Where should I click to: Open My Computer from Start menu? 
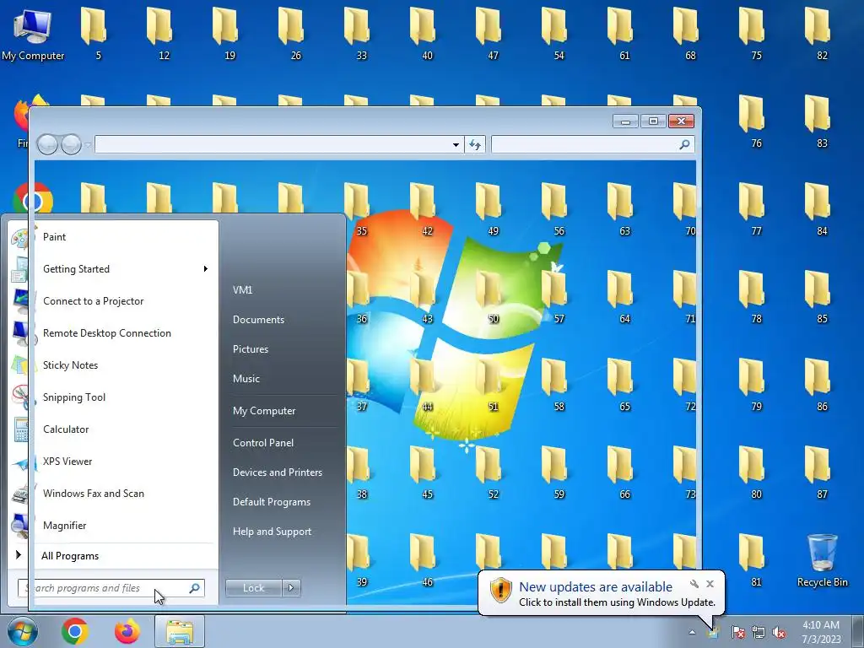[x=282, y=411]
